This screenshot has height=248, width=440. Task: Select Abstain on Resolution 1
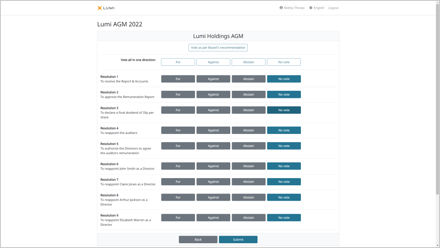coord(248,79)
